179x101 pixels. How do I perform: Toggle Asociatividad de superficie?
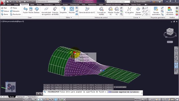click(x=46, y=11)
